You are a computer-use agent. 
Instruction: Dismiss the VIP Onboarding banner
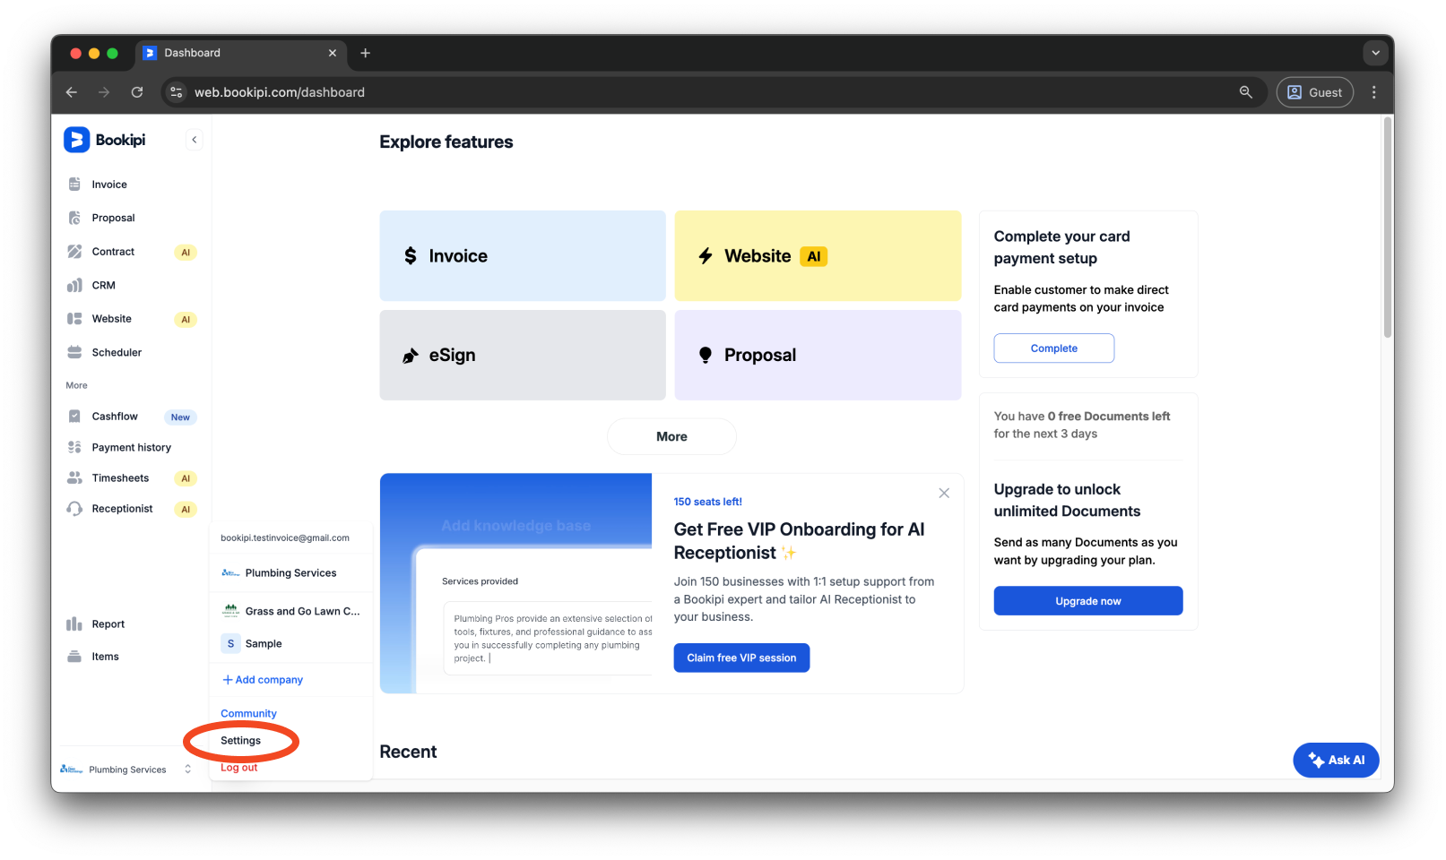944,494
